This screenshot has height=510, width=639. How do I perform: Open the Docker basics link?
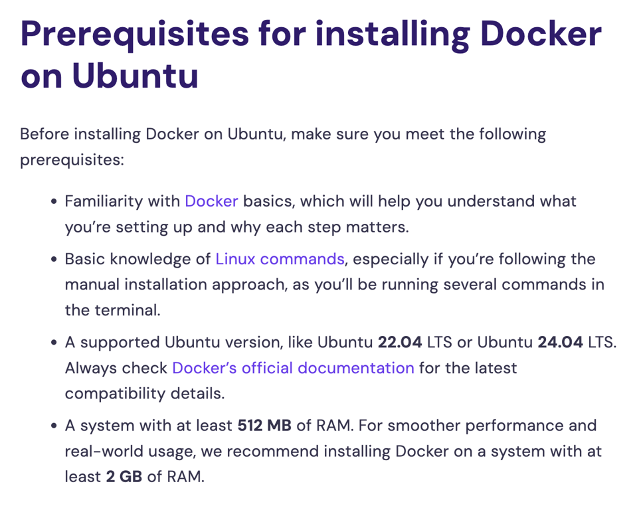[211, 201]
